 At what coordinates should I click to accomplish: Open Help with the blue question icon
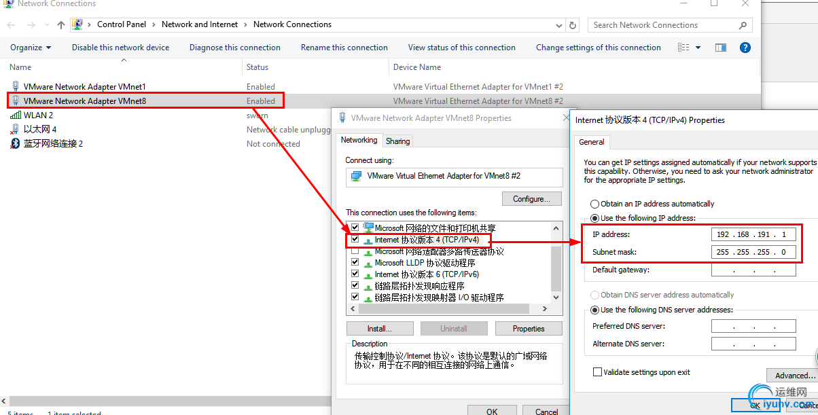pyautogui.click(x=745, y=48)
